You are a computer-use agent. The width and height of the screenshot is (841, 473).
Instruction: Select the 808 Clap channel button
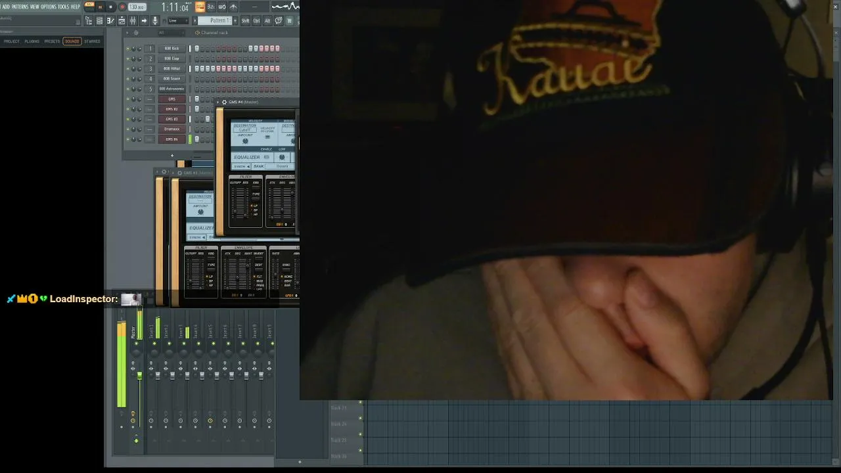171,58
